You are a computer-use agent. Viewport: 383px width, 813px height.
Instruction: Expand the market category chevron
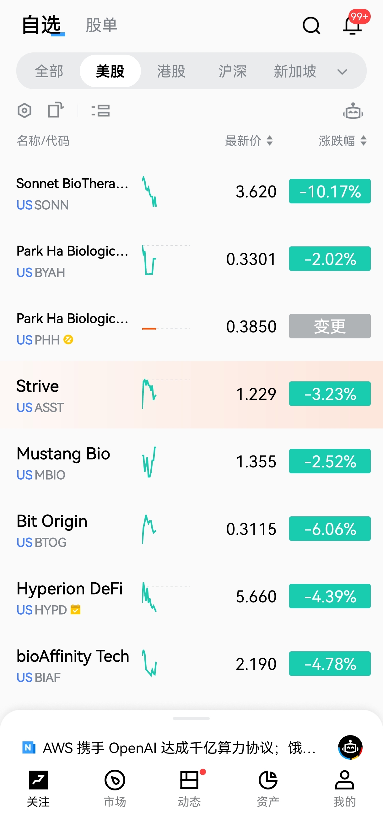pyautogui.click(x=342, y=72)
